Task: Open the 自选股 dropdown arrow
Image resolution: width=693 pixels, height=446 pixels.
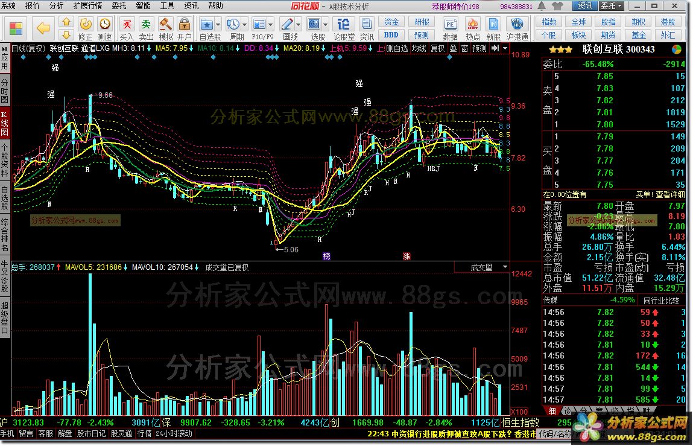Action: (218, 24)
